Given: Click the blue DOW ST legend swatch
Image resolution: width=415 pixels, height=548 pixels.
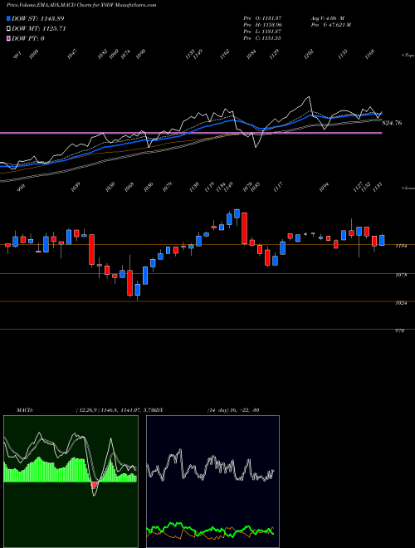Looking at the screenshot, I should tap(9, 18).
